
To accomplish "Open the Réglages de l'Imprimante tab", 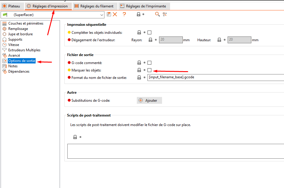I will (x=144, y=6).
